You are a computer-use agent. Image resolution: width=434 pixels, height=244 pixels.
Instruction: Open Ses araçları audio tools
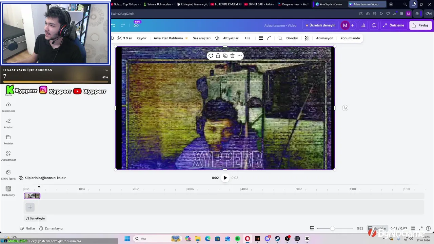point(202,38)
